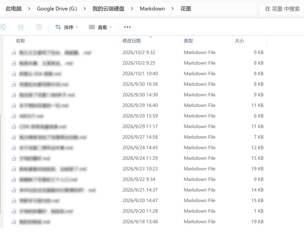Select date 2026/9/18 13:48
This screenshot has height=235, width=304.
[140, 221]
